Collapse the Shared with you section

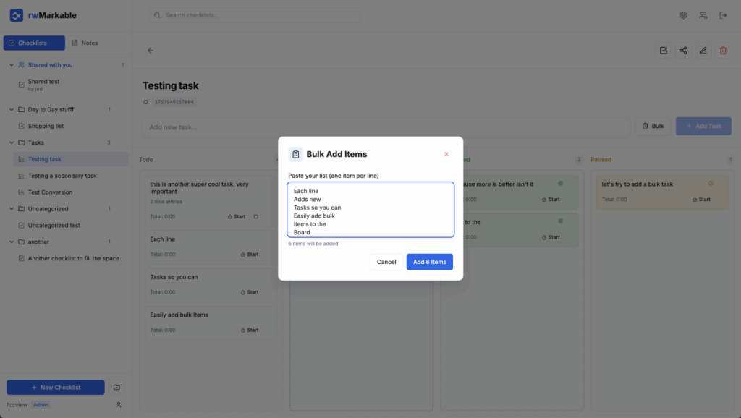12,65
